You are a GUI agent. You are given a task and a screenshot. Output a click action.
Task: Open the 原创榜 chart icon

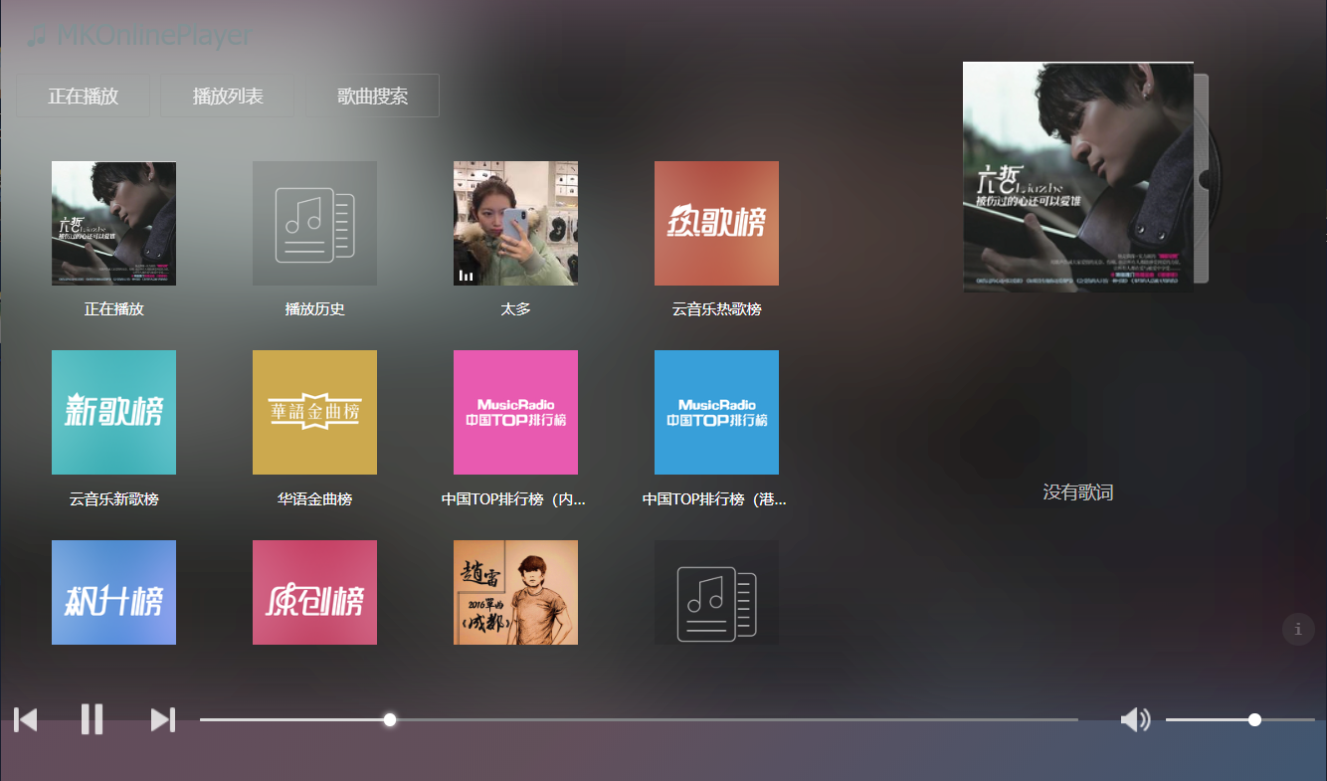click(314, 592)
